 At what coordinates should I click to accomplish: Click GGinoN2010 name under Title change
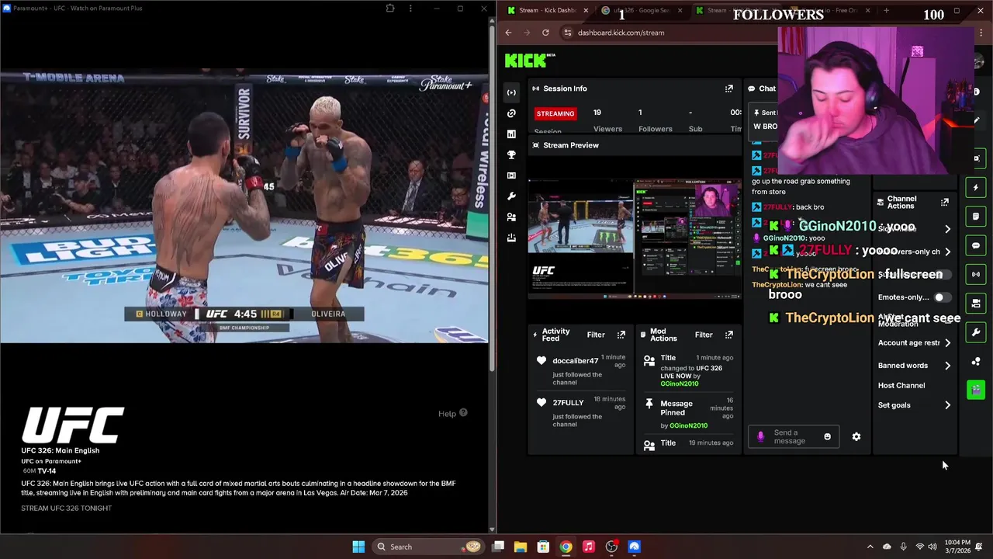tap(679, 384)
